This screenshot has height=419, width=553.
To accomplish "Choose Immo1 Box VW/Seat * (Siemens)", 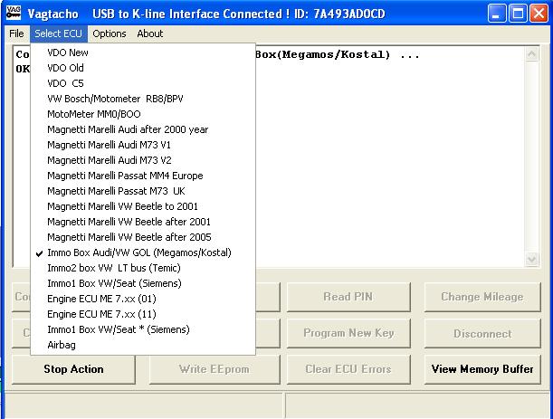I will [143, 329].
